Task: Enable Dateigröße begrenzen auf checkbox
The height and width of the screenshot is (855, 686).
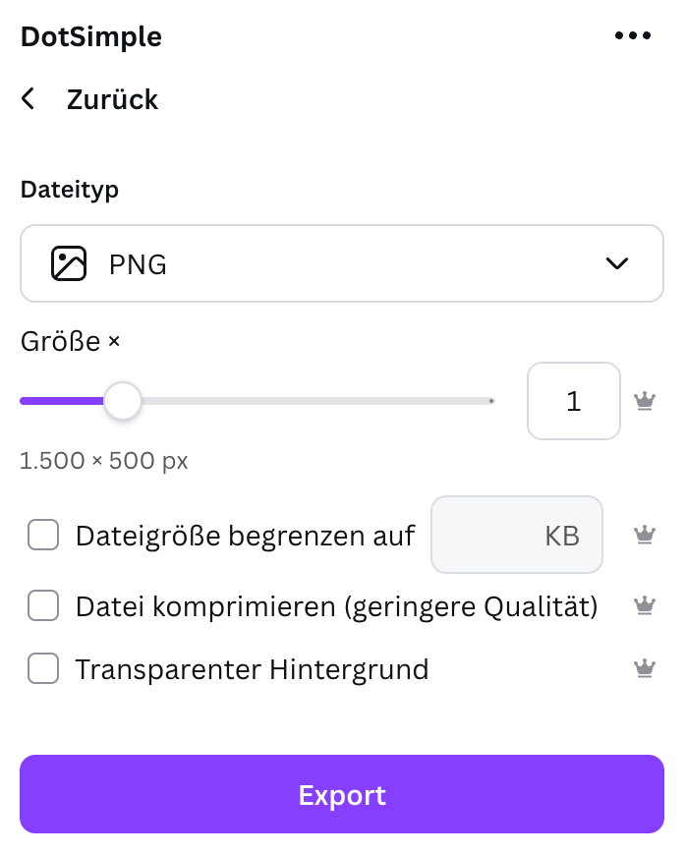Action: (43, 535)
